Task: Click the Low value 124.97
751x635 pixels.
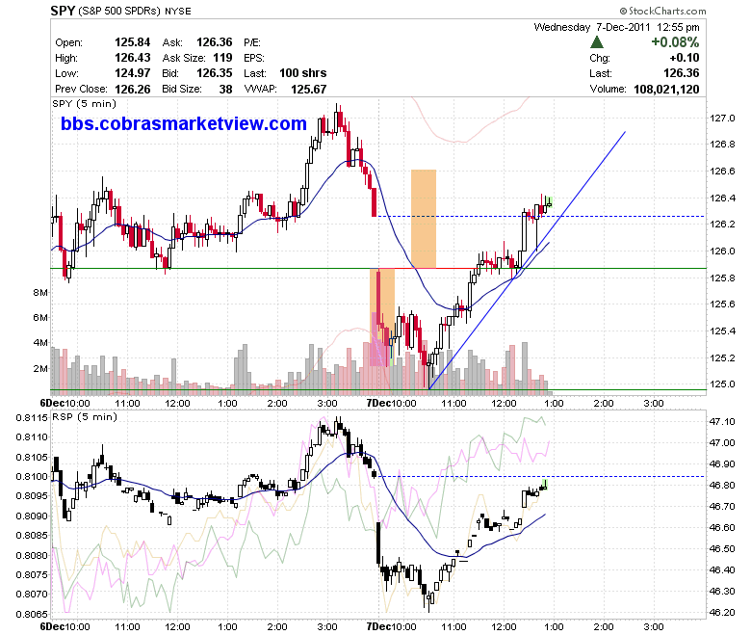Action: pos(132,73)
